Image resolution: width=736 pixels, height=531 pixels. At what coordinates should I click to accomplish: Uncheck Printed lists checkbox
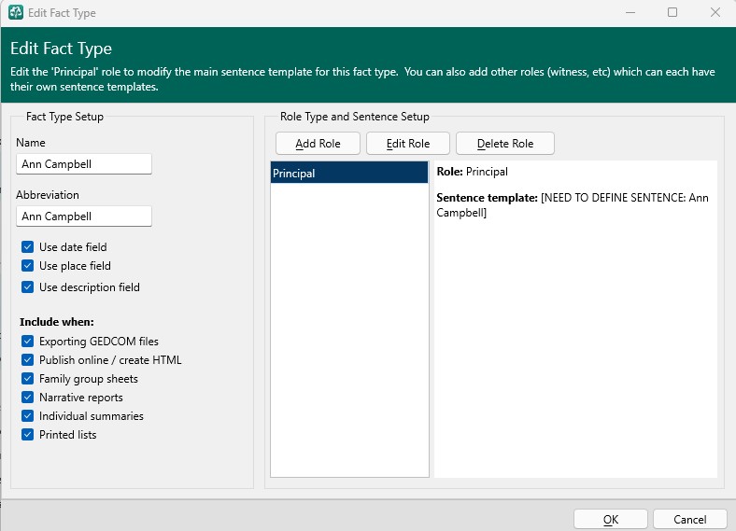coord(28,435)
